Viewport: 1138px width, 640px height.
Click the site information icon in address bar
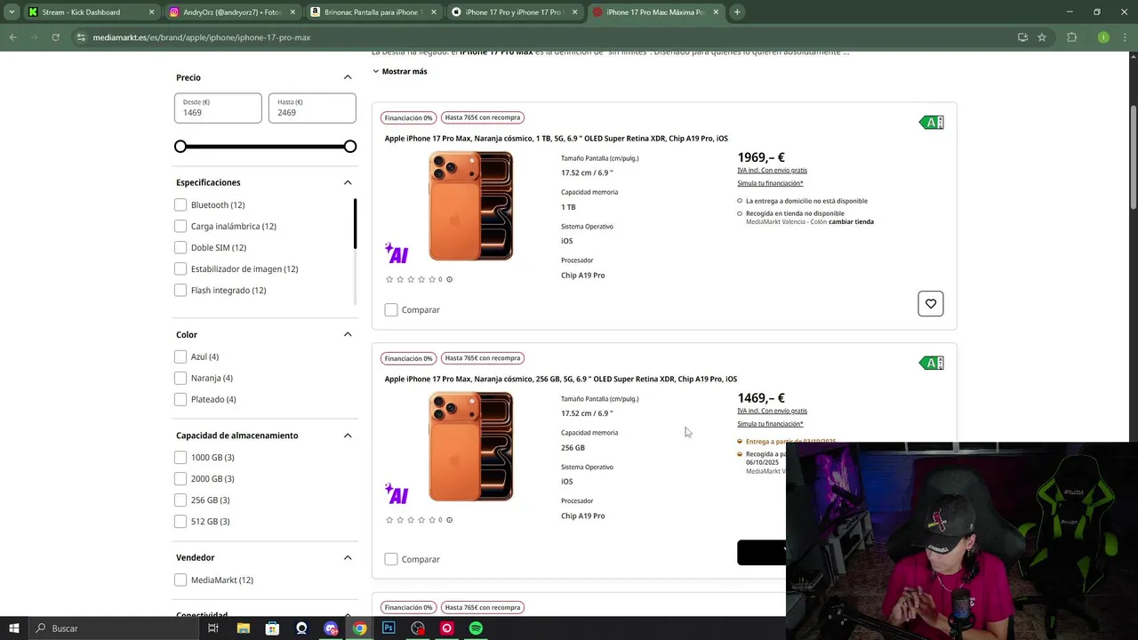[x=81, y=37]
